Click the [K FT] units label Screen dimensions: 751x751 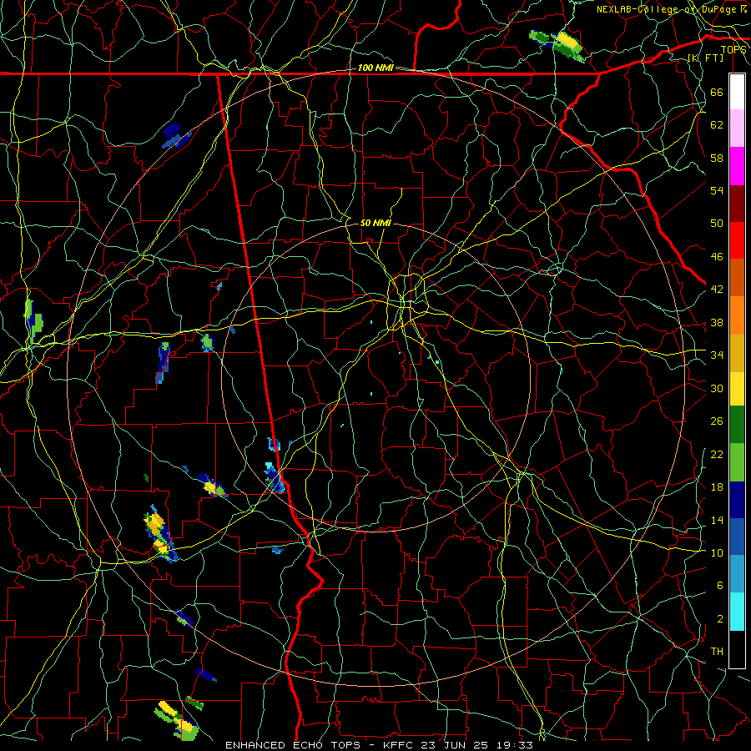705,58
